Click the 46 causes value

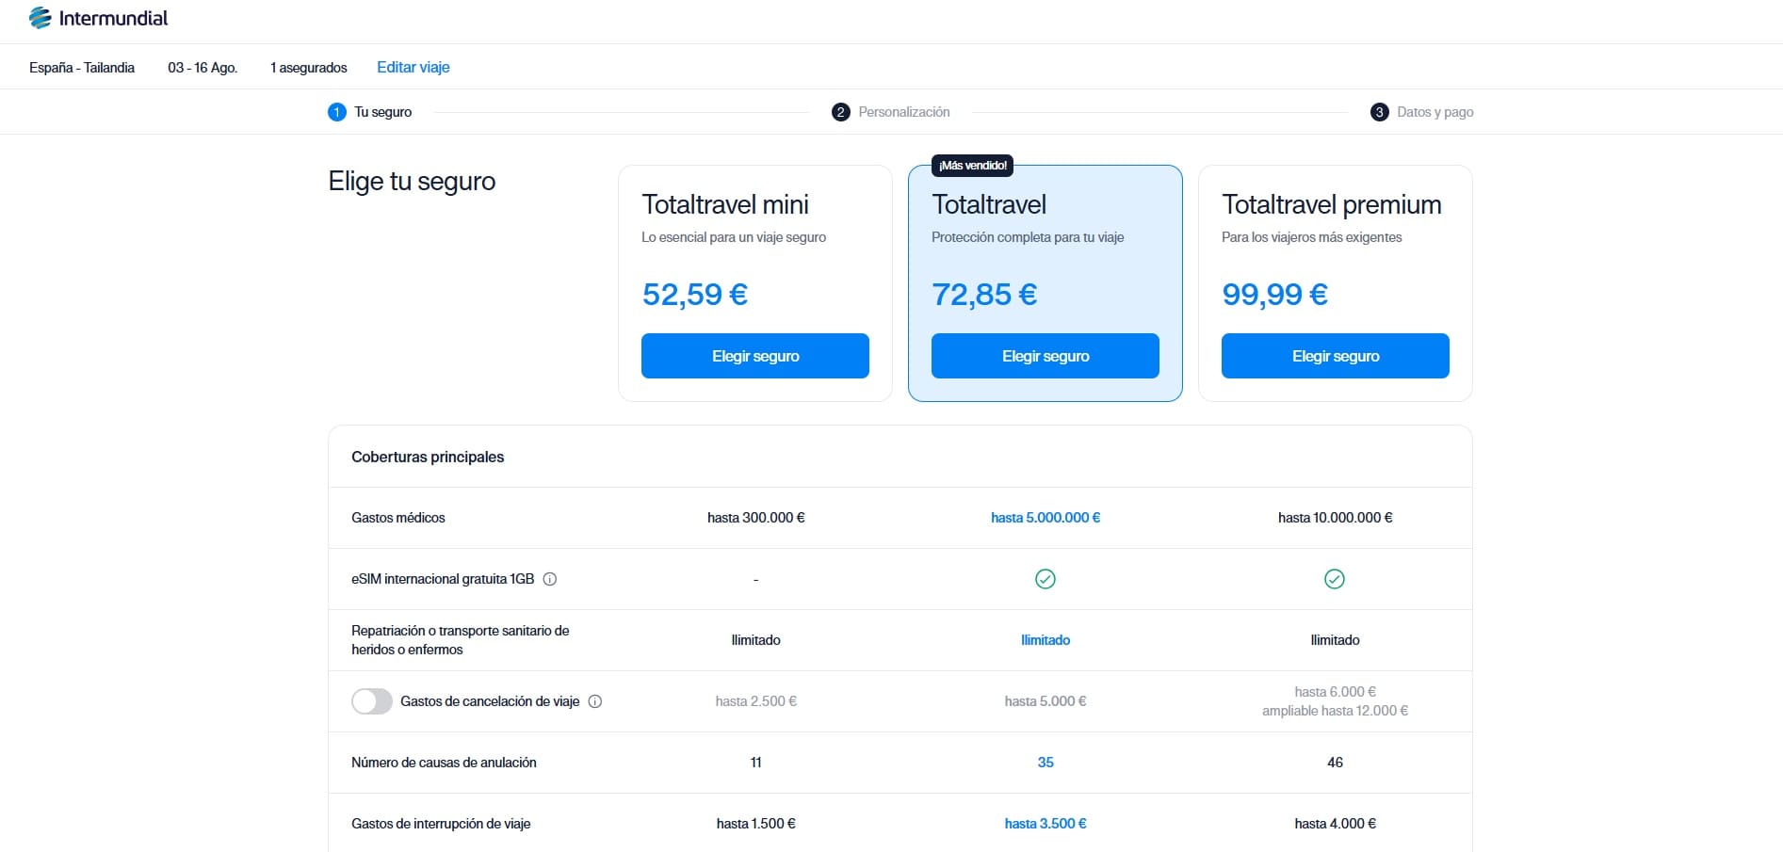click(1336, 763)
